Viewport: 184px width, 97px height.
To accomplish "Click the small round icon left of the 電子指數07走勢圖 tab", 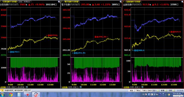I will click(x=62, y=2).
